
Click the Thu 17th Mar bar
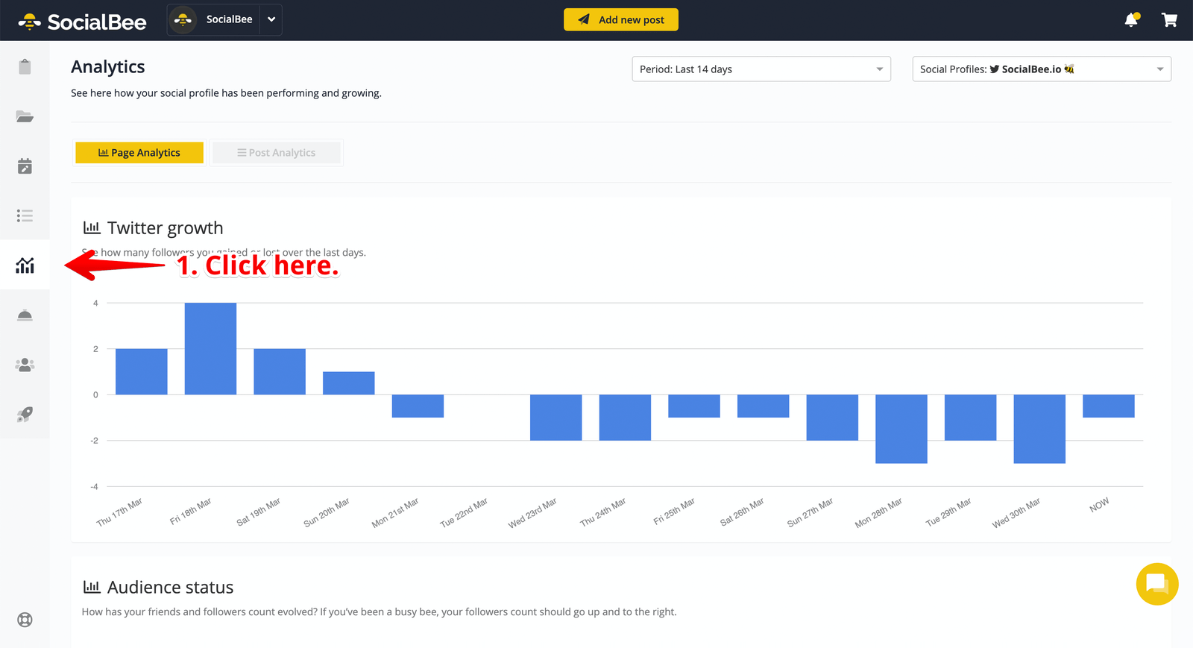pos(142,371)
